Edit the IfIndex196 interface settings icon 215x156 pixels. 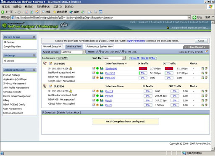pos(94,68)
